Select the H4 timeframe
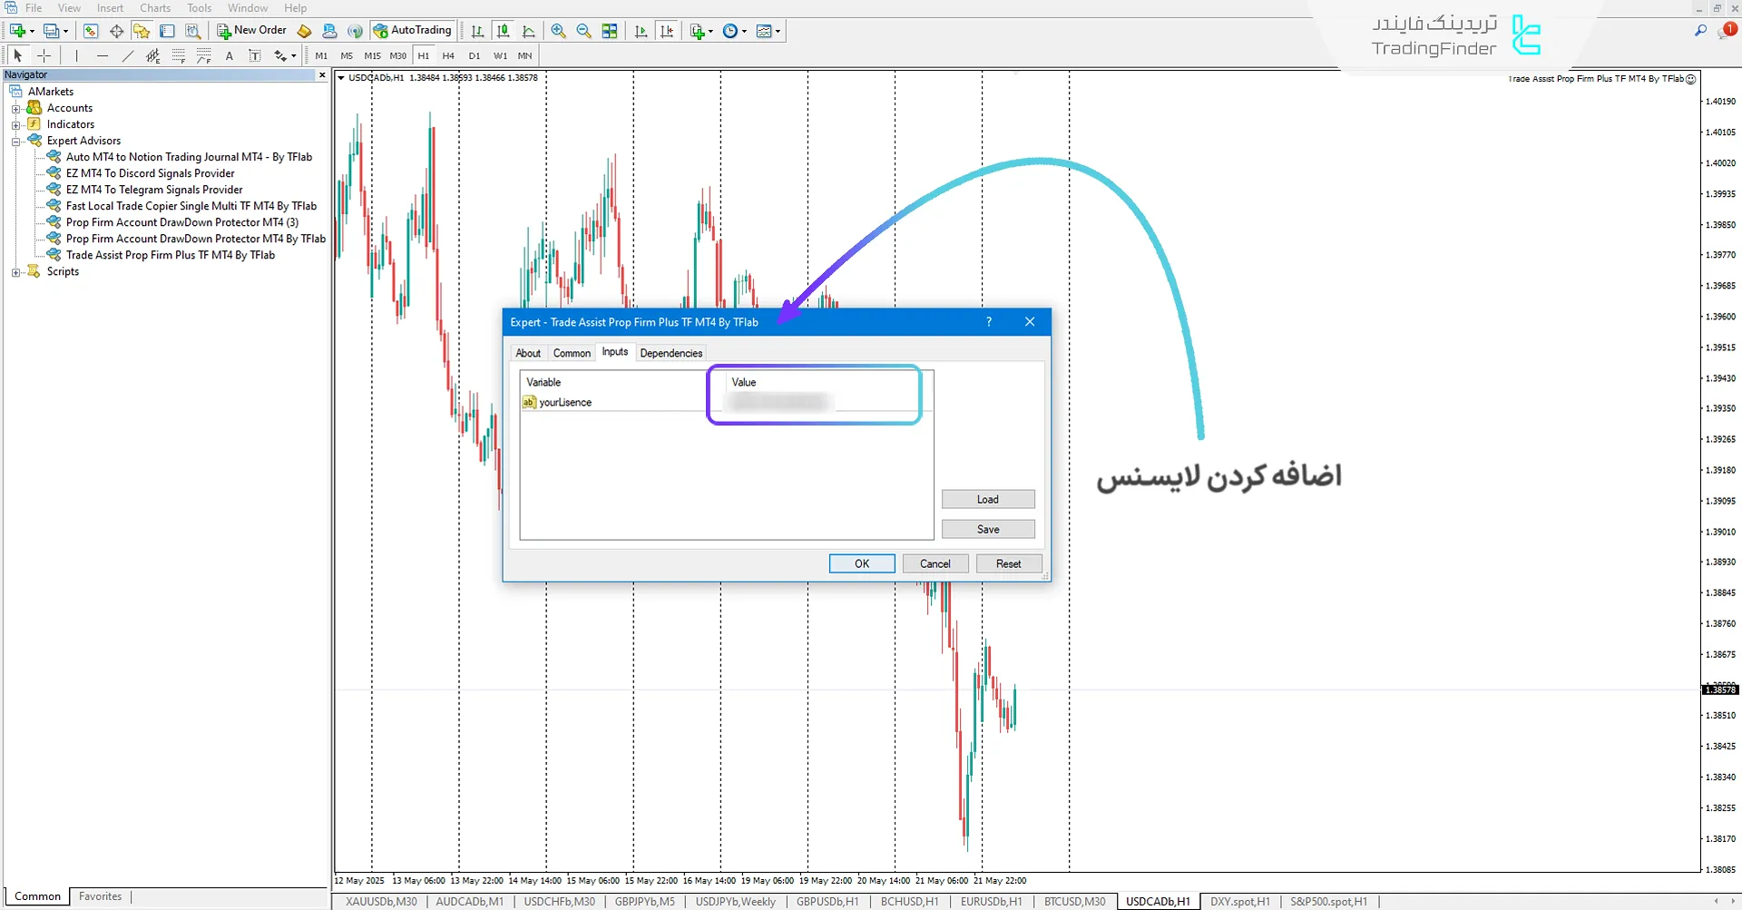This screenshot has height=910, width=1742. tap(448, 55)
